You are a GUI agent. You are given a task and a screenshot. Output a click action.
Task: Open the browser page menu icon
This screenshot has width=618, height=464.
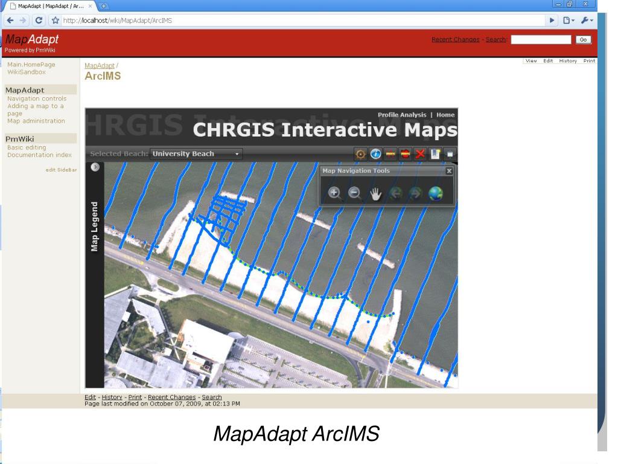pos(569,21)
